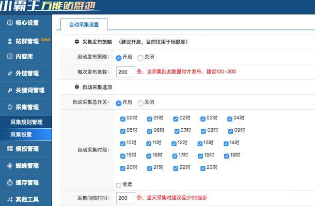Click the 关键词管理 key icon

point(10,90)
